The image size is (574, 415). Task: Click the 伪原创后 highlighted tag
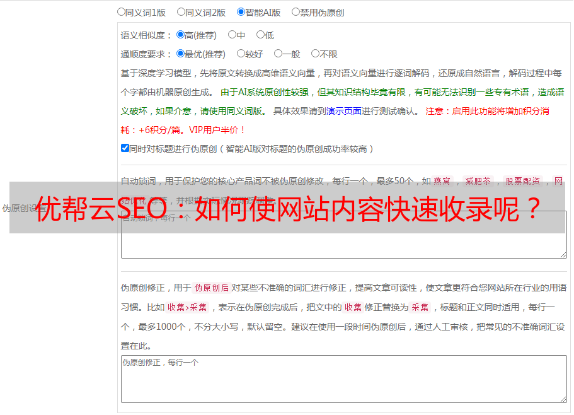(x=212, y=288)
